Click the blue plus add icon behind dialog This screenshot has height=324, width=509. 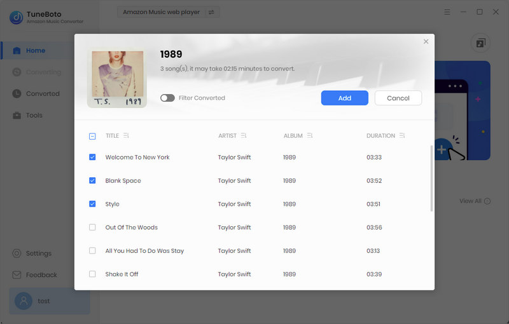(x=442, y=149)
